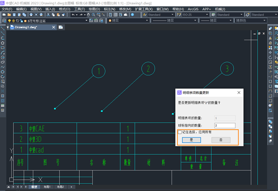Select the Pan hand tool
Image resolution: width=278 pixels, height=191 pixels.
coord(88,15)
